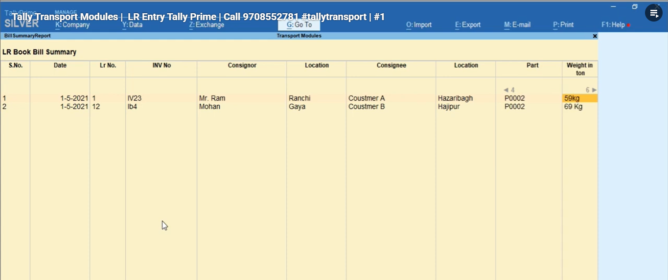Click the S.No. column header
This screenshot has height=280, width=668.
click(16, 65)
